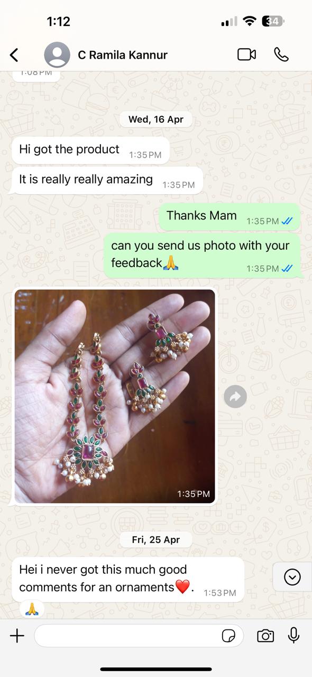Open the received necklace and earrings photo
Viewport: 312px width, 677px height.
coord(115,396)
